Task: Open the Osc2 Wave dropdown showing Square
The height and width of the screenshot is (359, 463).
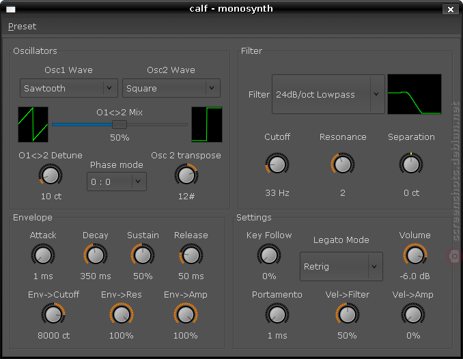Action: [171, 88]
